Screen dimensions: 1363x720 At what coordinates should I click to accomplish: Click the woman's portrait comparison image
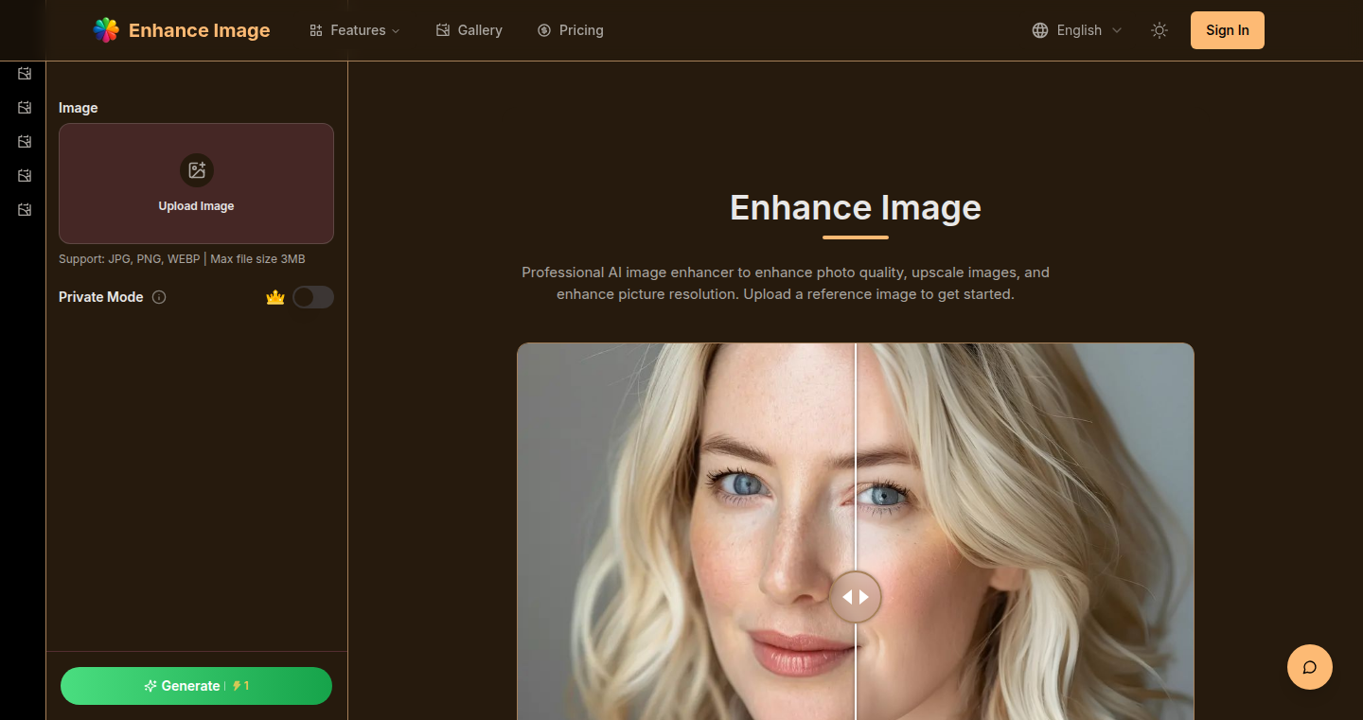(x=856, y=532)
